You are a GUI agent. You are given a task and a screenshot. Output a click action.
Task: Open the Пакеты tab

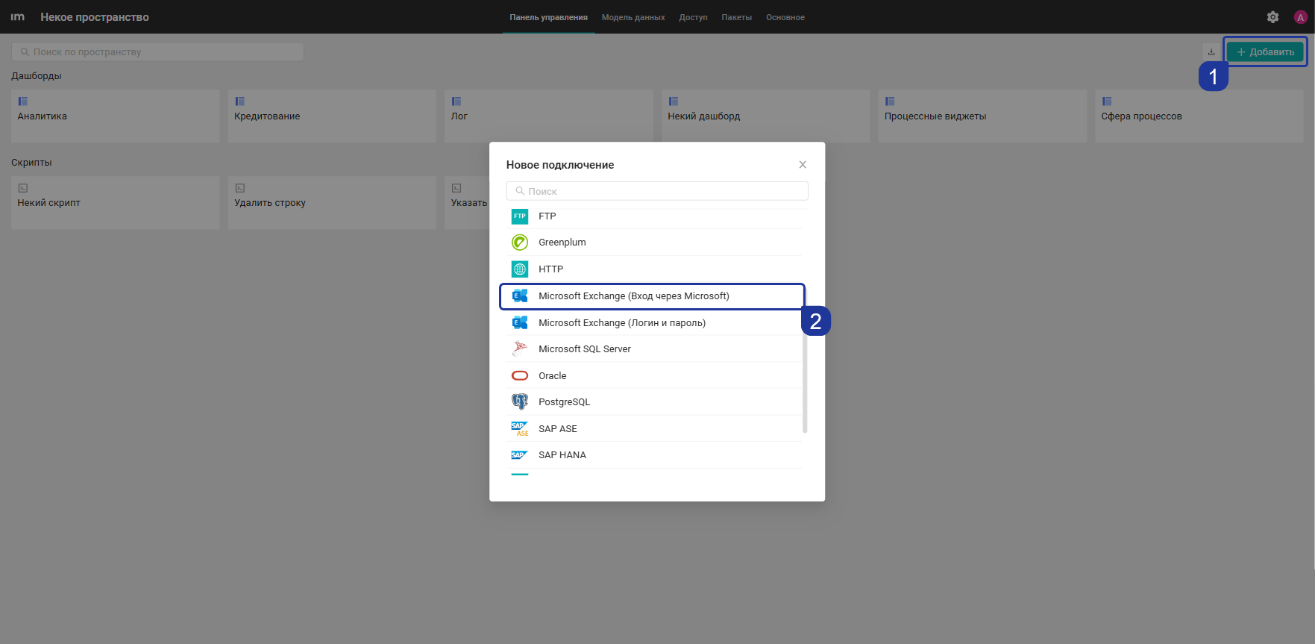click(736, 17)
